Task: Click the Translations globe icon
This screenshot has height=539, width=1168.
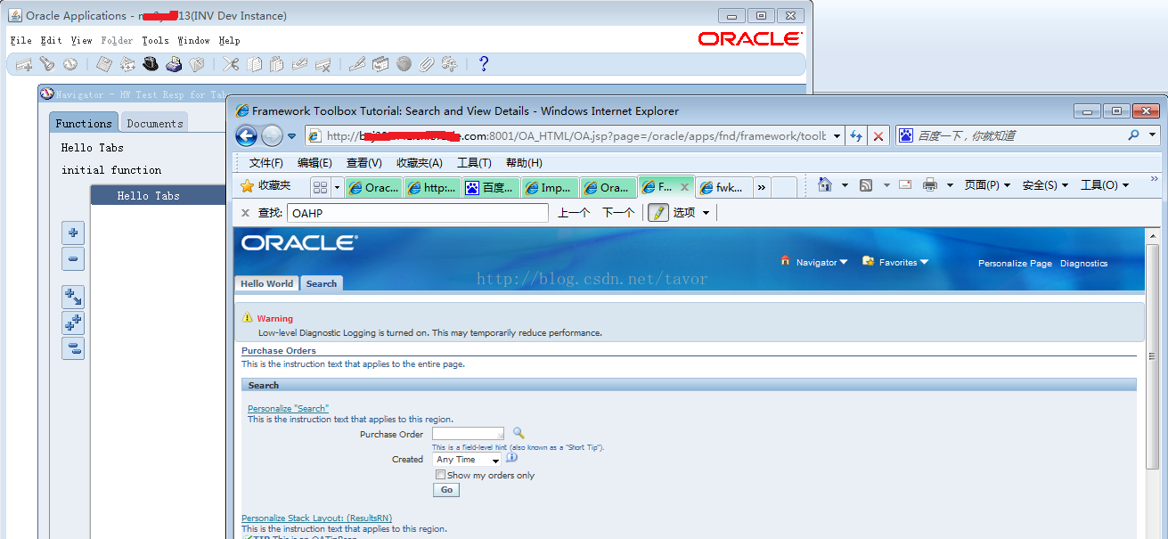Action: click(x=404, y=64)
